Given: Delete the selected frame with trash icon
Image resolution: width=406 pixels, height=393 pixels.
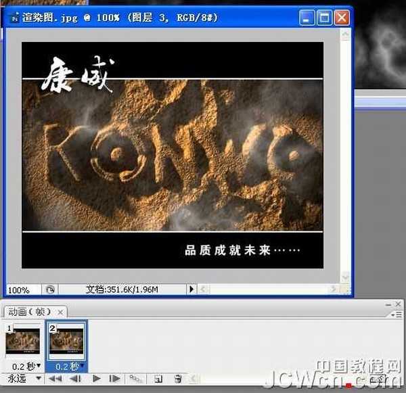Looking at the screenshot, I should click(178, 379).
